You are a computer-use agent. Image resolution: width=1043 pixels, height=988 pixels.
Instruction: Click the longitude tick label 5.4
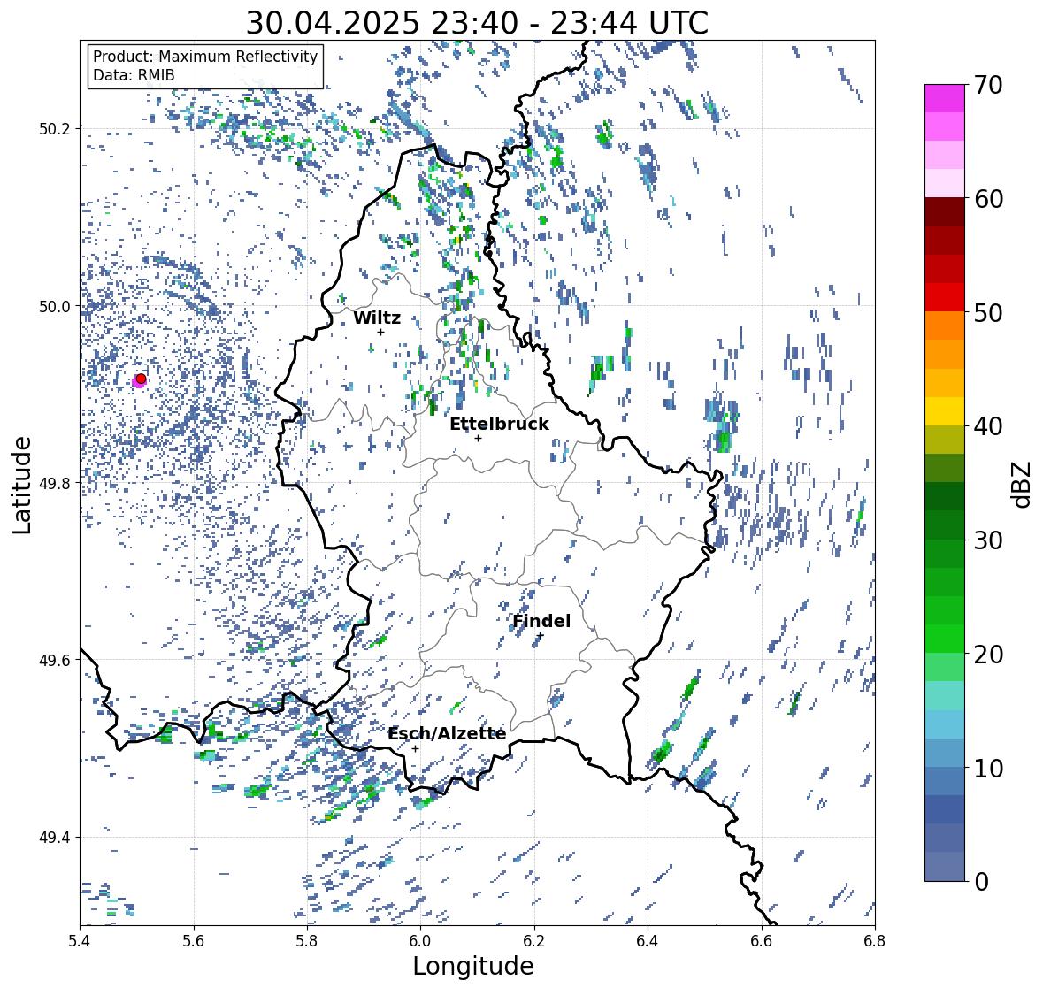click(x=80, y=940)
